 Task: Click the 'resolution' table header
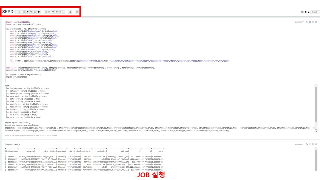pos(101,151)
